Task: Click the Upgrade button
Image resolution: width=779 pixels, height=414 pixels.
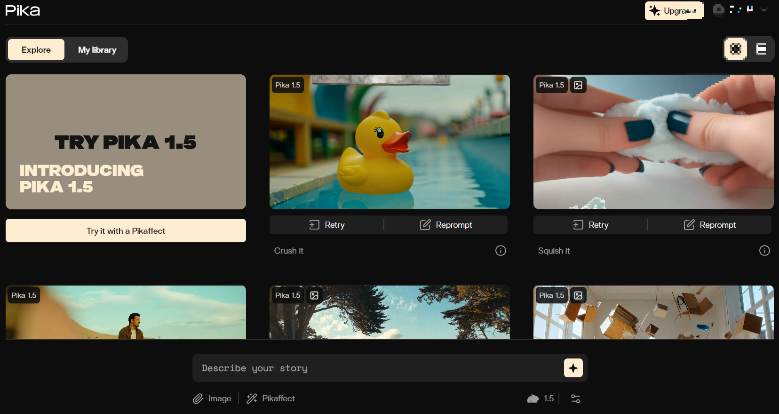Action: [x=674, y=11]
